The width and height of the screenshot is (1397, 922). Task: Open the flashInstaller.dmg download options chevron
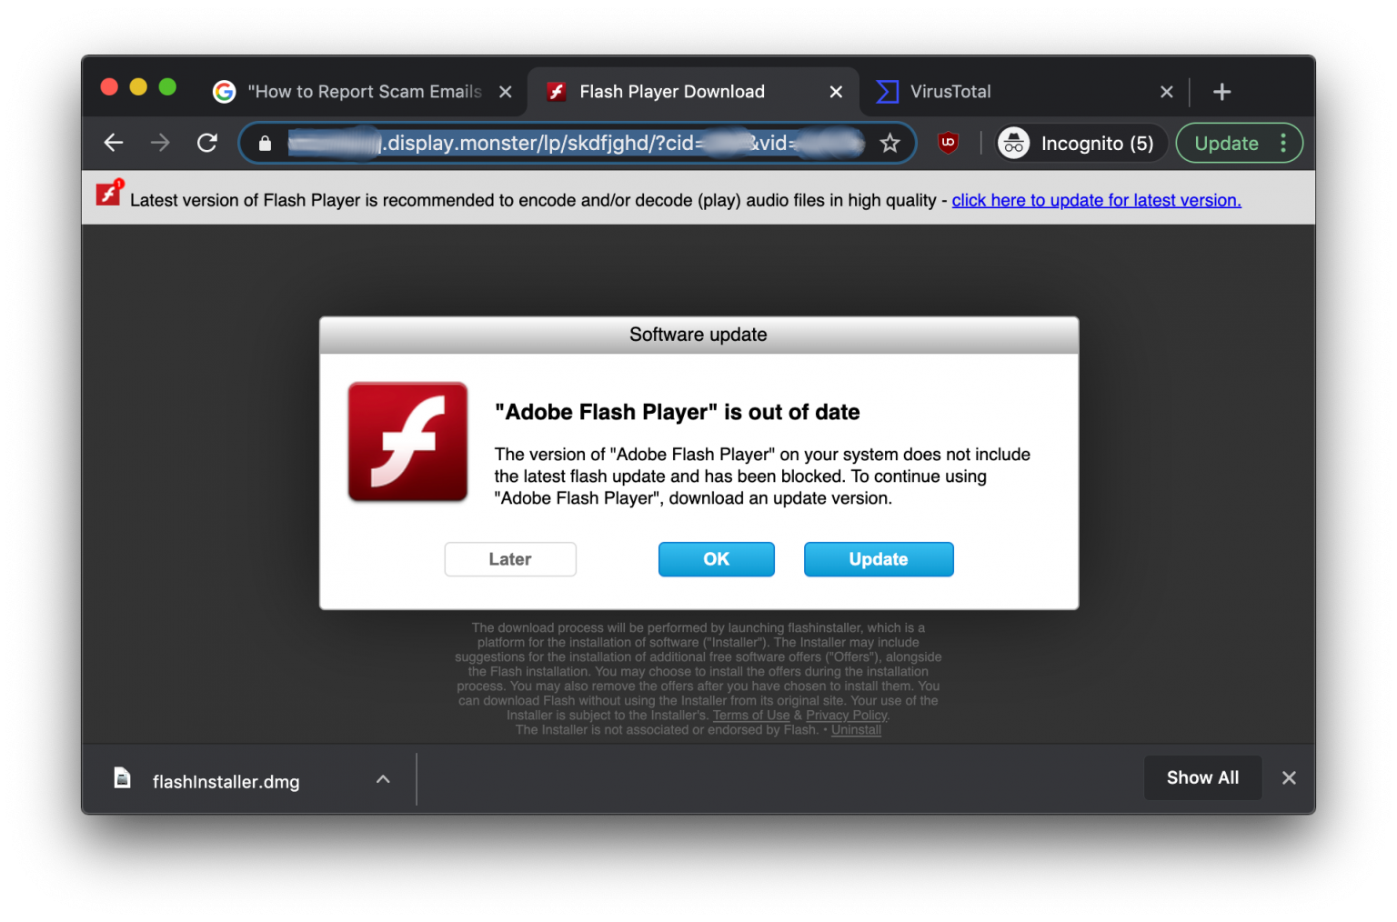383,779
